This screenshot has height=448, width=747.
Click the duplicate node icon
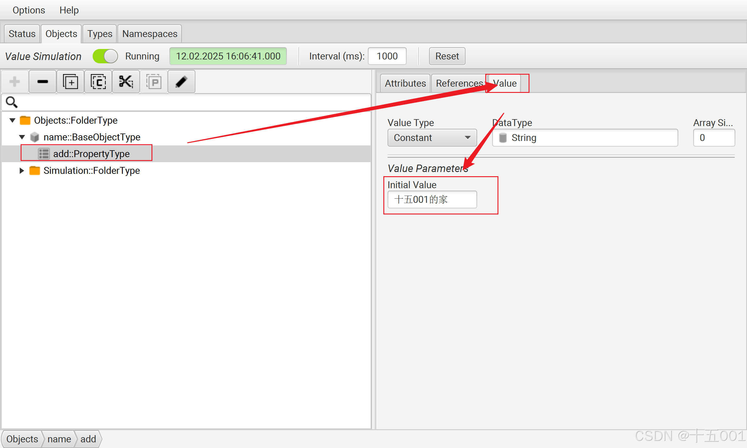pos(70,82)
